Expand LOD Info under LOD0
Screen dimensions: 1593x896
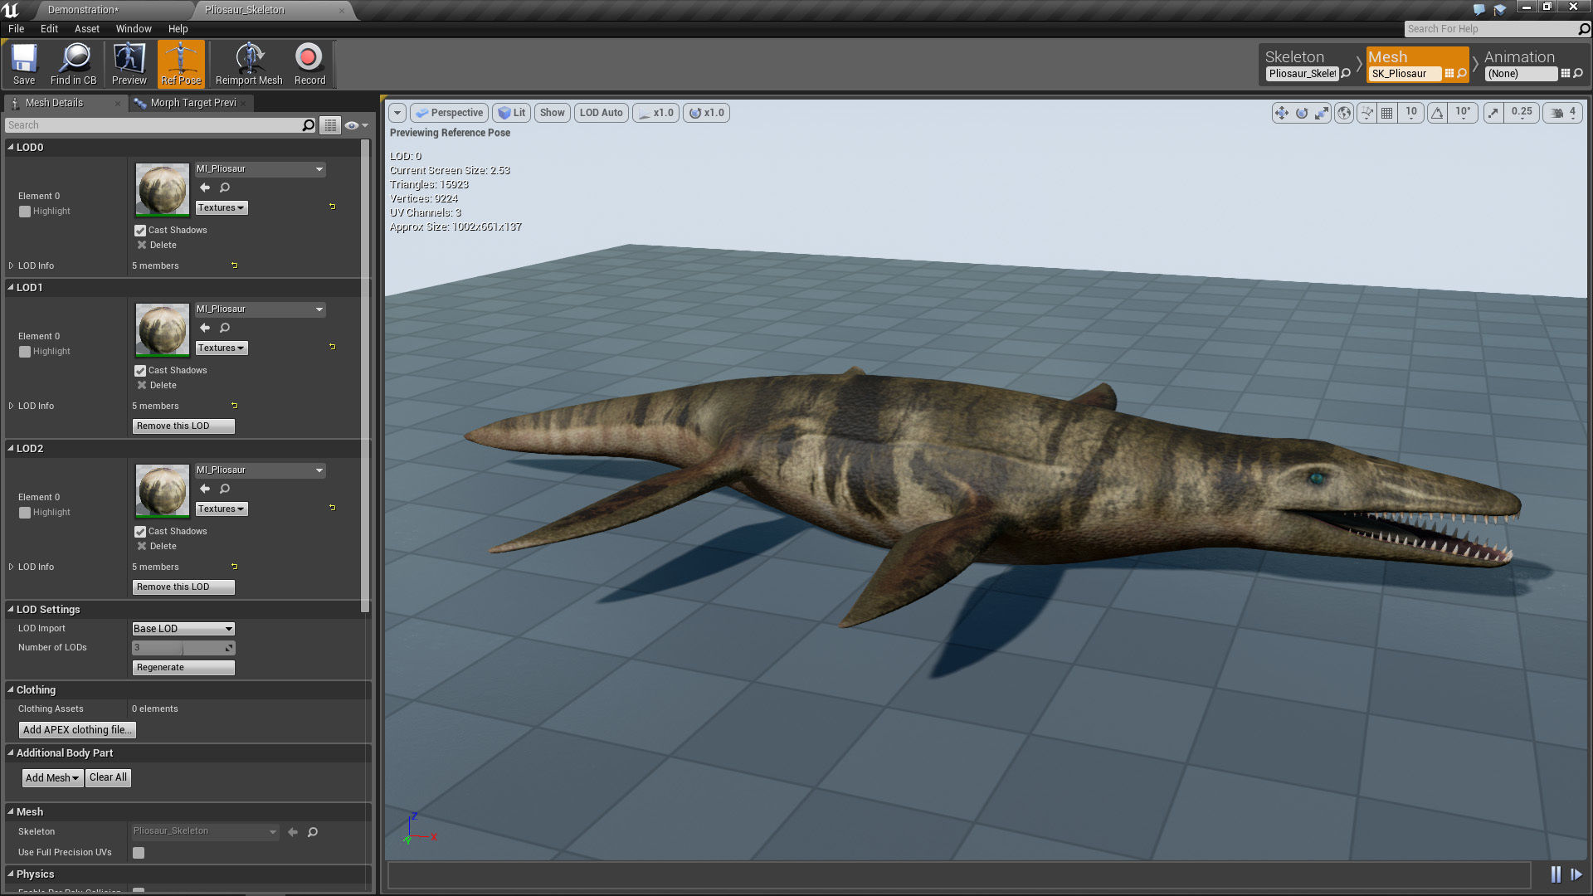(12, 266)
